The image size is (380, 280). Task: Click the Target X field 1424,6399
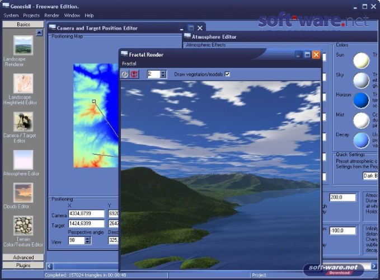tap(87, 223)
